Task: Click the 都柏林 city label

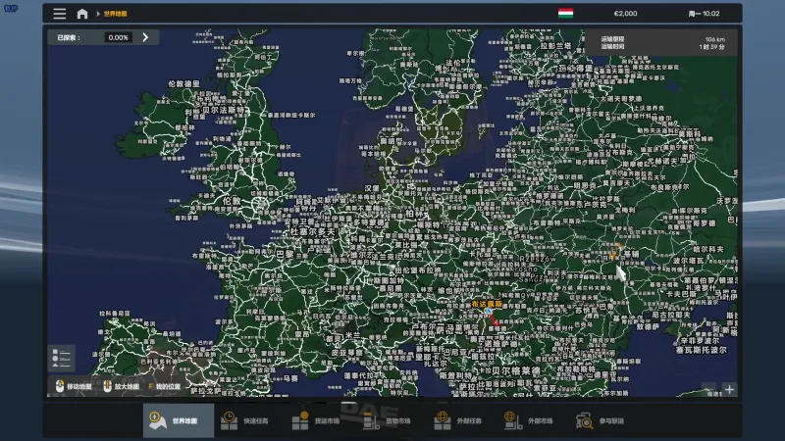Action: (185, 128)
